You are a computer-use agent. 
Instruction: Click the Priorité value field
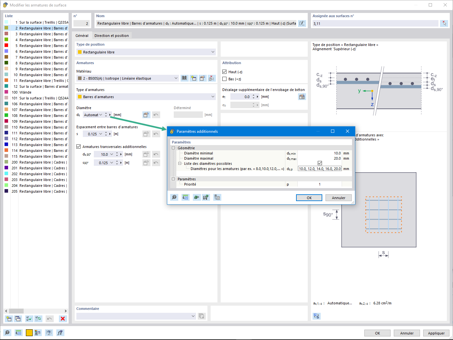pos(320,184)
